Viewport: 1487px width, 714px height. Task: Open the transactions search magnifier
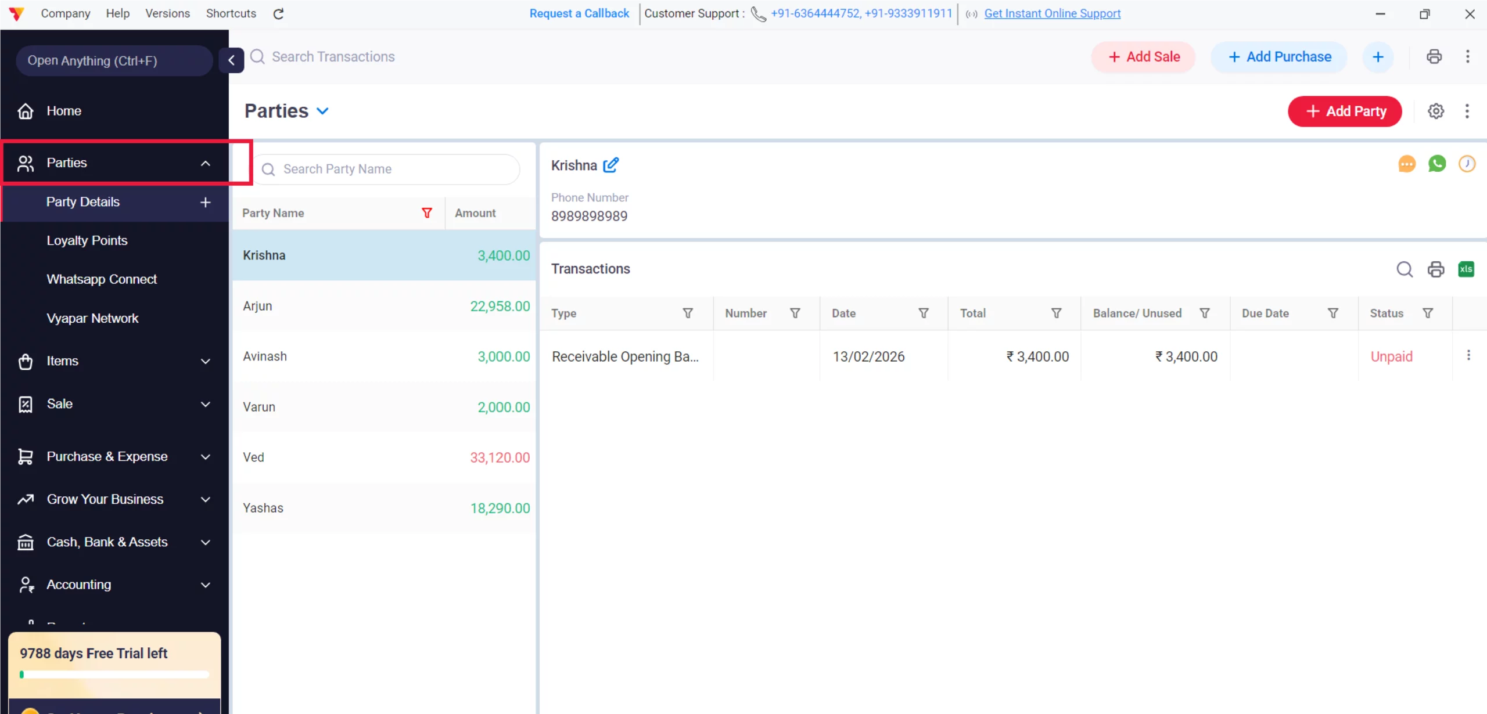[x=1404, y=269]
